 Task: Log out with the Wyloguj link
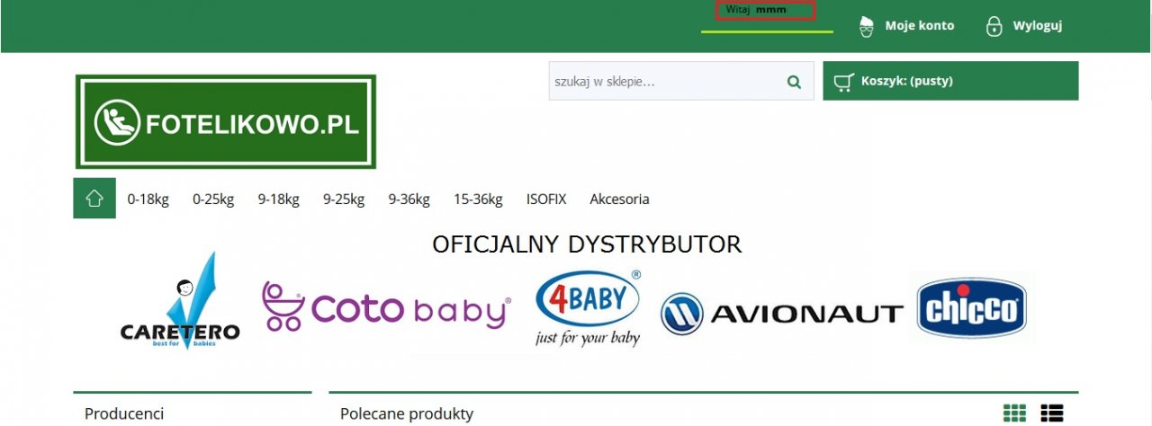click(x=1038, y=26)
